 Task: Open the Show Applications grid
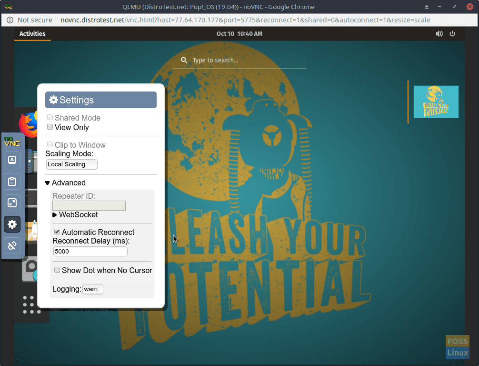(32, 305)
